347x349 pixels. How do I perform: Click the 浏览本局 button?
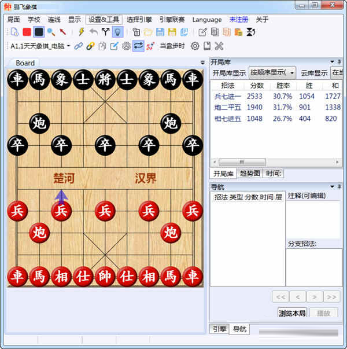tap(292, 313)
